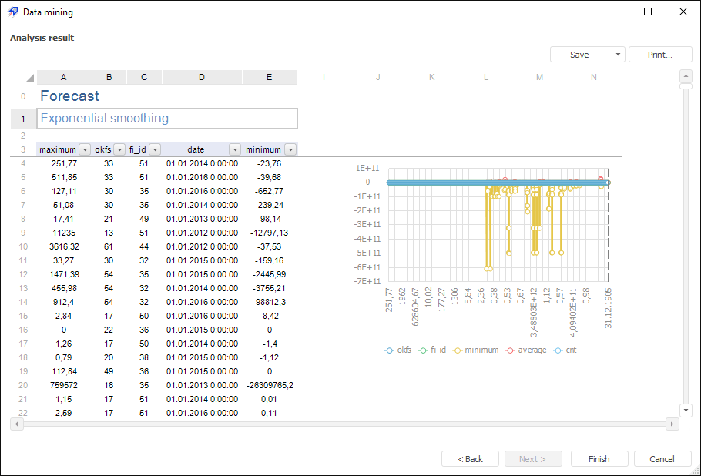The height and width of the screenshot is (476, 701).
Task: Click select-all corner triangle in spreadsheet
Action: [29, 78]
